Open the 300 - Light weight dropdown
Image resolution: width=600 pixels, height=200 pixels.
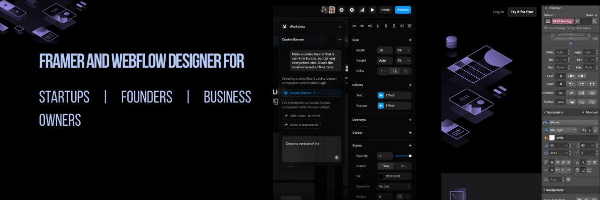tap(563, 130)
